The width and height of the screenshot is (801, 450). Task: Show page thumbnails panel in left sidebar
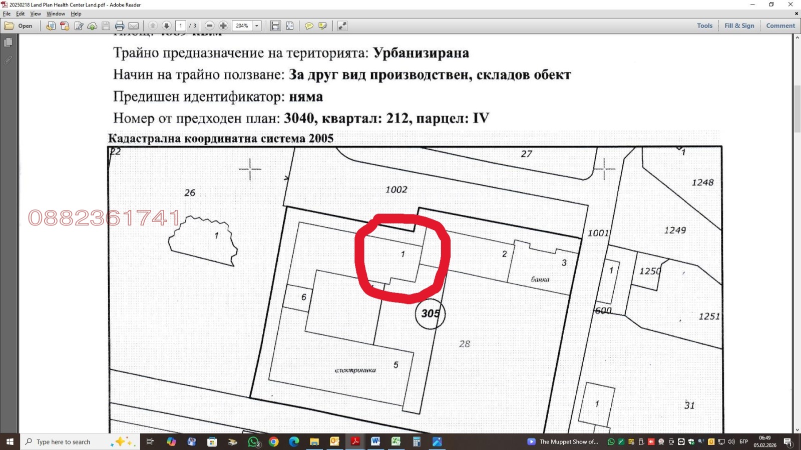(x=8, y=42)
